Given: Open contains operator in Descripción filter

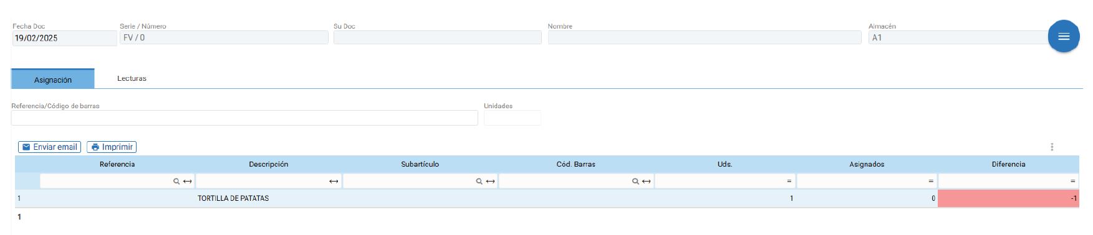Looking at the screenshot, I should pos(334,182).
